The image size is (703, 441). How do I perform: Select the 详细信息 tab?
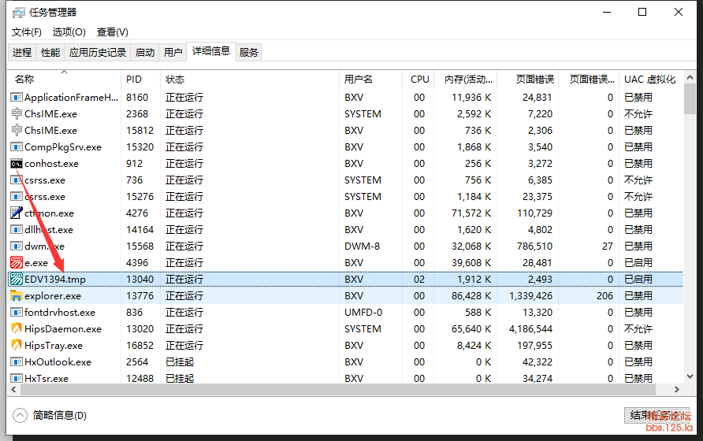point(211,51)
